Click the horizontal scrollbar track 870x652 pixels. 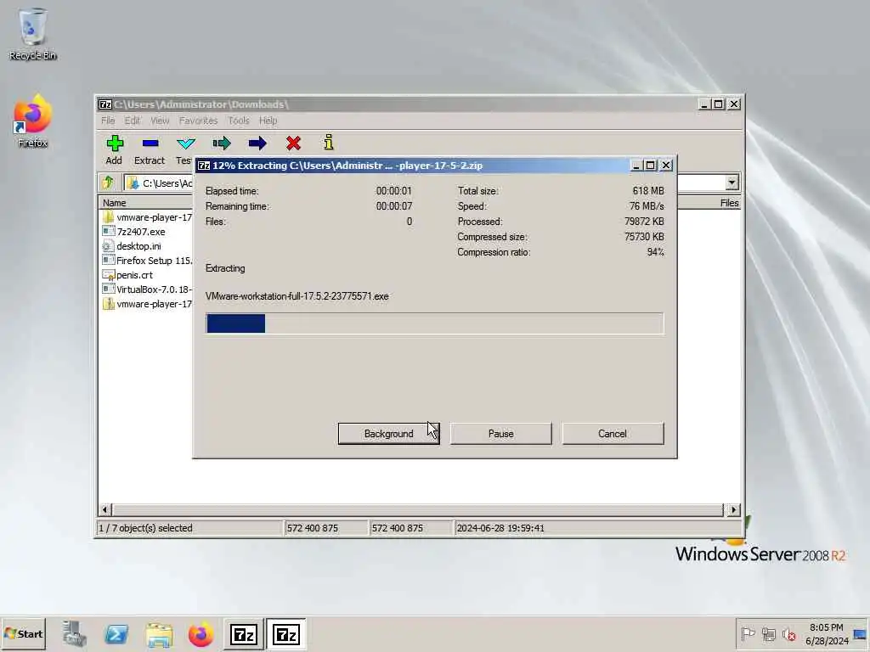tap(418, 509)
